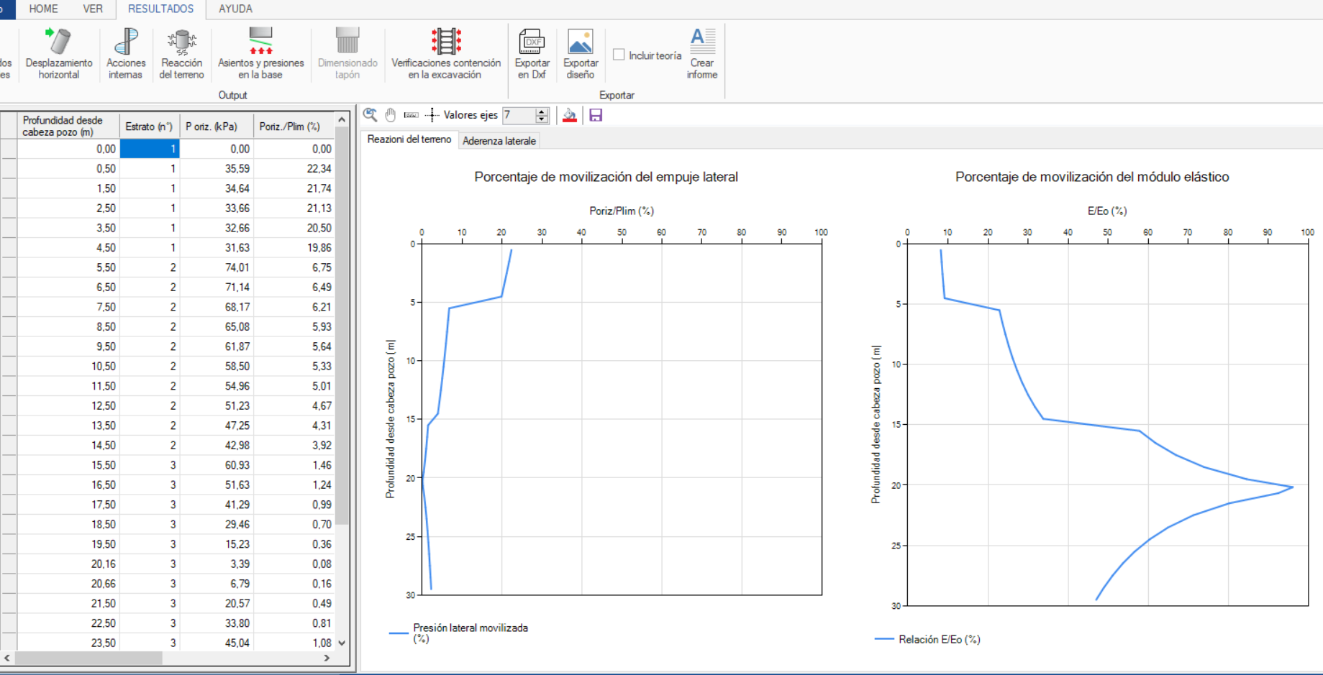1323x675 pixels.
Task: Activate the pan hand tool
Action: (391, 115)
